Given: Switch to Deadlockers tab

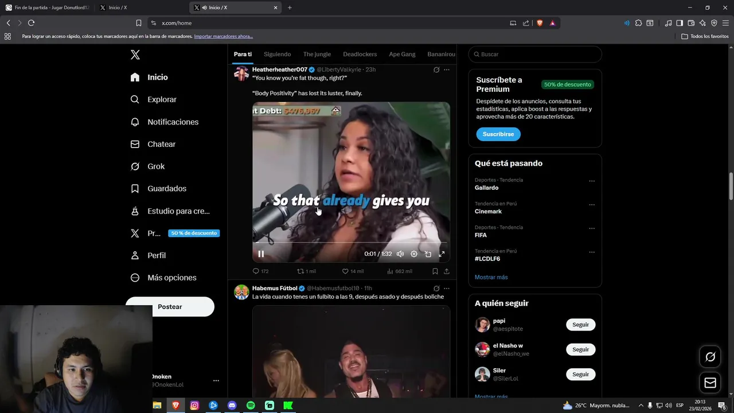Looking at the screenshot, I should click(x=360, y=54).
